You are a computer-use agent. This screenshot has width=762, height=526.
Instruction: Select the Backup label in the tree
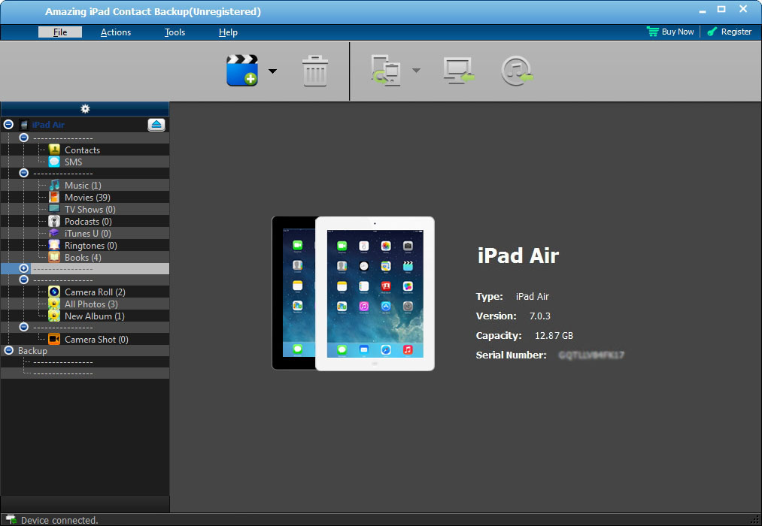click(x=32, y=350)
